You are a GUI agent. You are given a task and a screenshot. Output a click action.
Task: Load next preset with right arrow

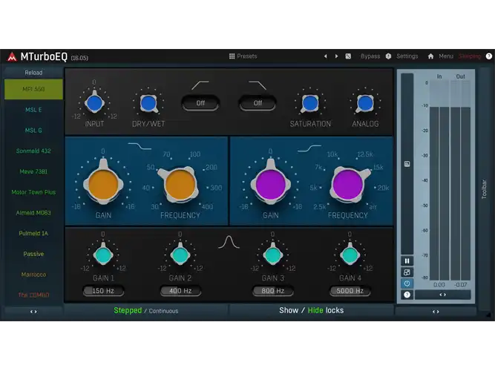336,56
